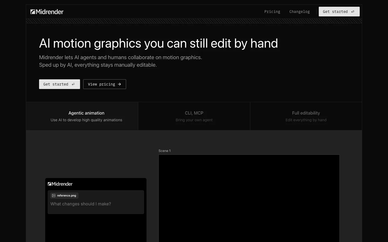Click the Scene 1 preview canvas
The height and width of the screenshot is (242, 388).
pos(249,198)
